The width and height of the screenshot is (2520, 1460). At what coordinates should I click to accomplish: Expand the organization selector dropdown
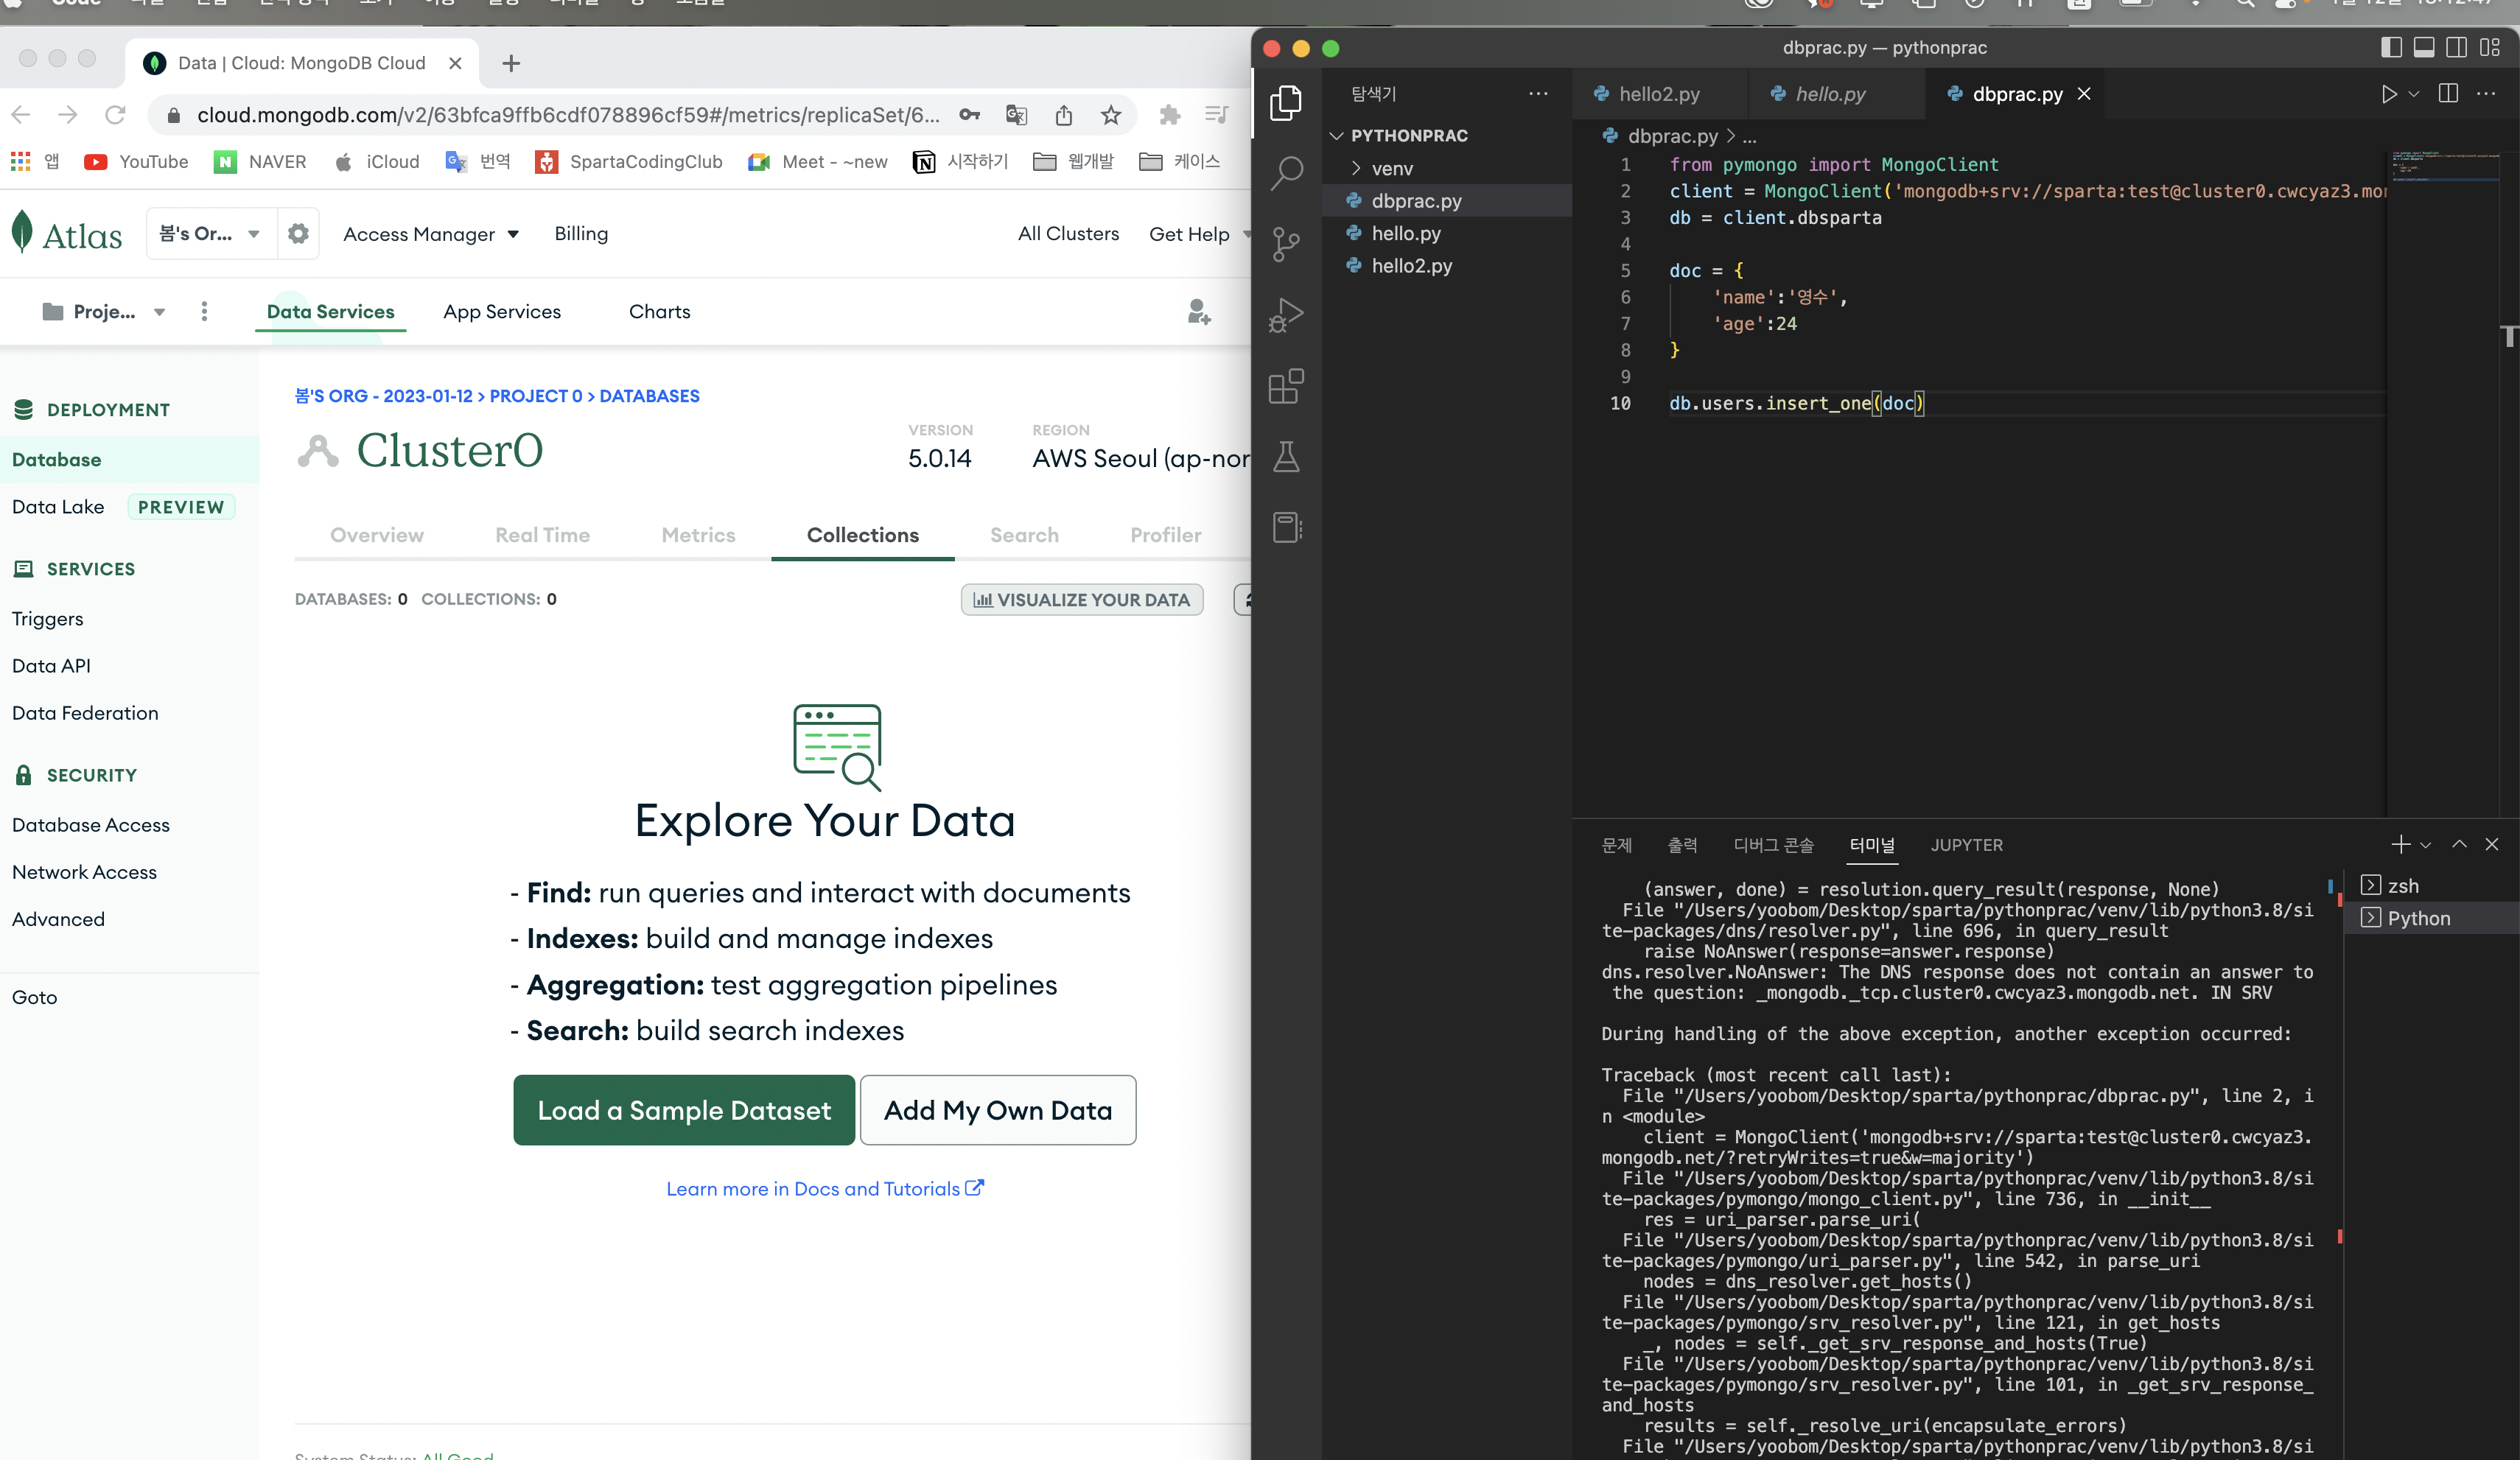pos(211,234)
